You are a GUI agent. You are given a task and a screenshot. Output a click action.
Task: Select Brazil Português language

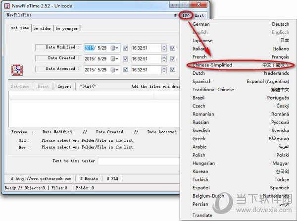click(x=241, y=98)
